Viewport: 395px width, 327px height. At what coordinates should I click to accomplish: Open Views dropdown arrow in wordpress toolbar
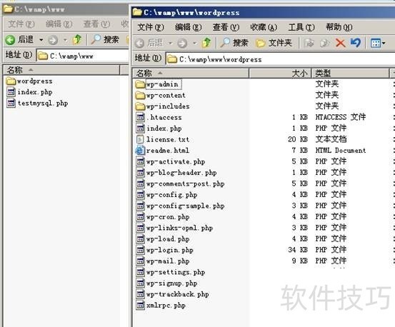click(x=384, y=44)
